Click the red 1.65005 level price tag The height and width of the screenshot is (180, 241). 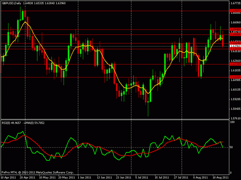click(x=235, y=35)
